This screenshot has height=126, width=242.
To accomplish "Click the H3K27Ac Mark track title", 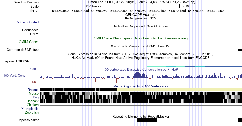I will point(141,58).
